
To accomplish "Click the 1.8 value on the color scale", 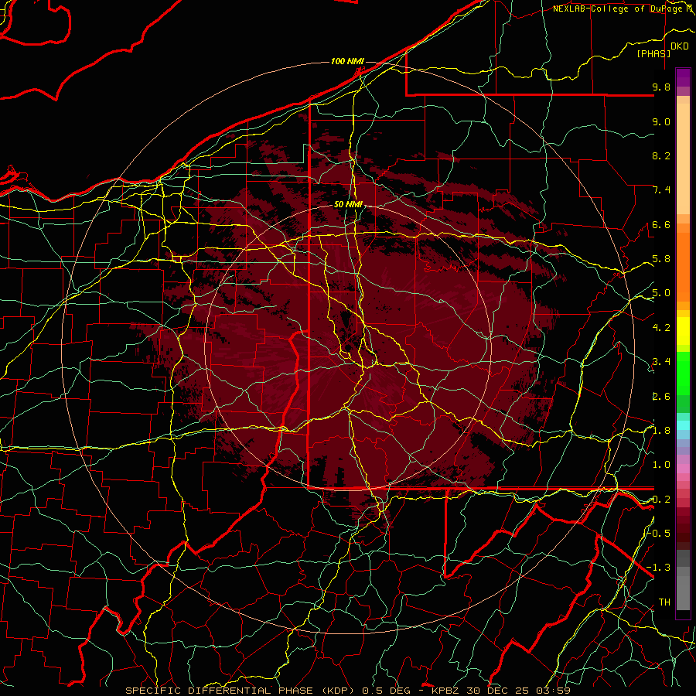I will tap(661, 431).
